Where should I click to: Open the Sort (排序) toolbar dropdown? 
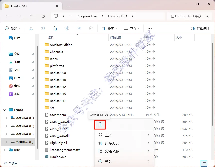pos(109,28)
